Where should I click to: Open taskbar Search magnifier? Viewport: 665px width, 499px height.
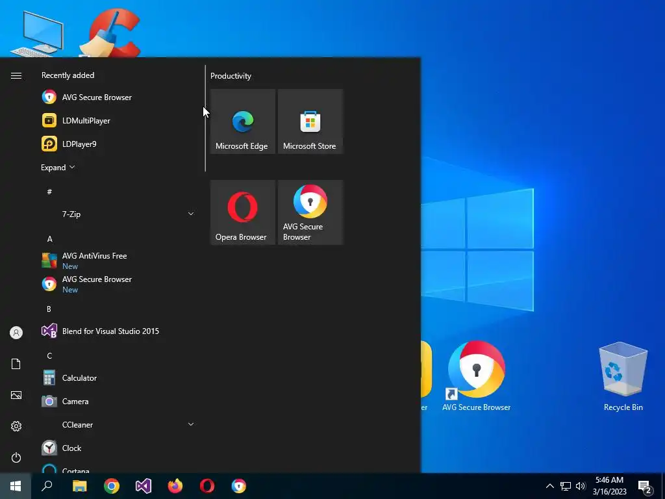[47, 486]
